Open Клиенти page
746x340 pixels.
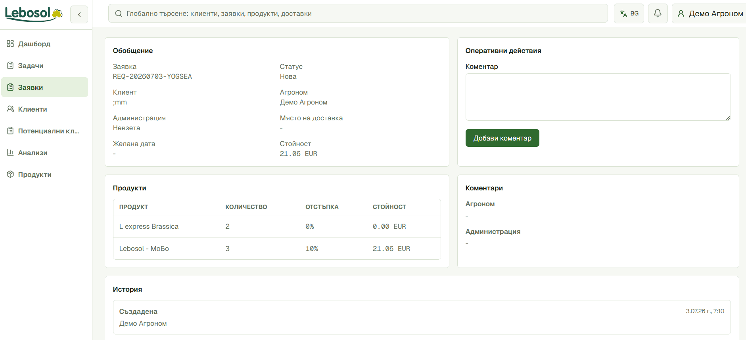point(44,109)
